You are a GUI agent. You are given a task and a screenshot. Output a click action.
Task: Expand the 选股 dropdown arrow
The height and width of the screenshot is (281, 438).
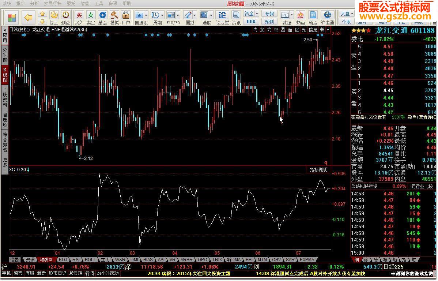click(x=211, y=15)
